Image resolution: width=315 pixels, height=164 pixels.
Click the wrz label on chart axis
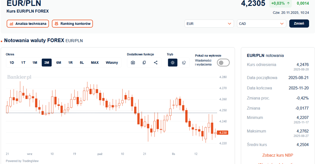coord(30,154)
